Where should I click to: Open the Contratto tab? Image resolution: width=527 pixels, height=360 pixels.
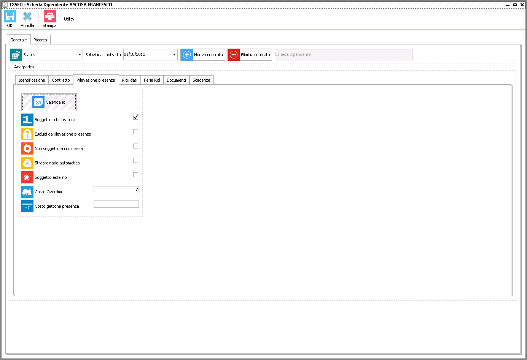61,80
